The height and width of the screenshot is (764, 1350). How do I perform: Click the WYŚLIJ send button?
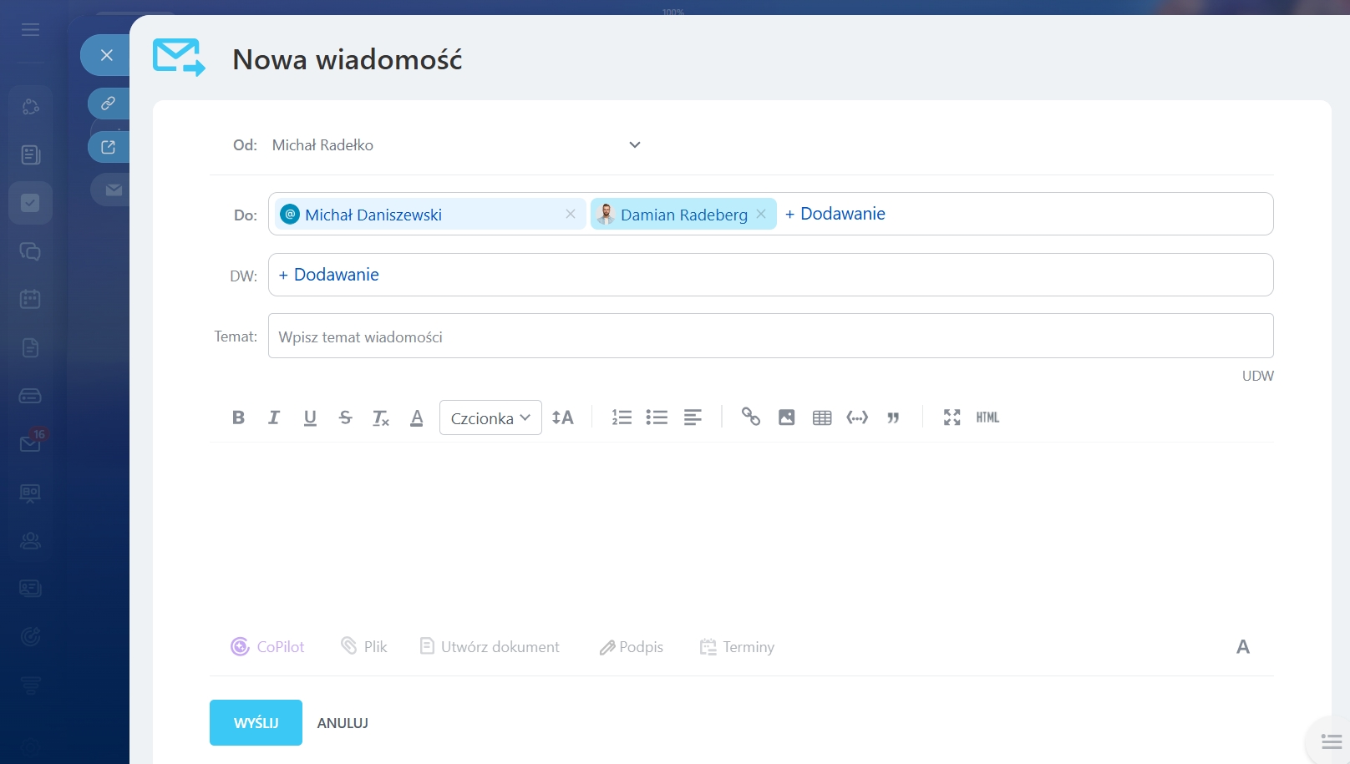(x=256, y=722)
